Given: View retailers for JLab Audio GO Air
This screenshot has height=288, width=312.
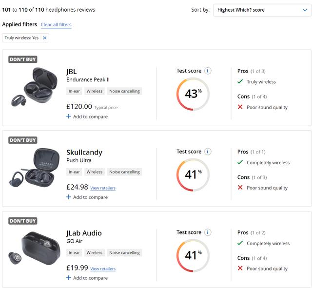Looking at the screenshot, I should pyautogui.click(x=103, y=269).
